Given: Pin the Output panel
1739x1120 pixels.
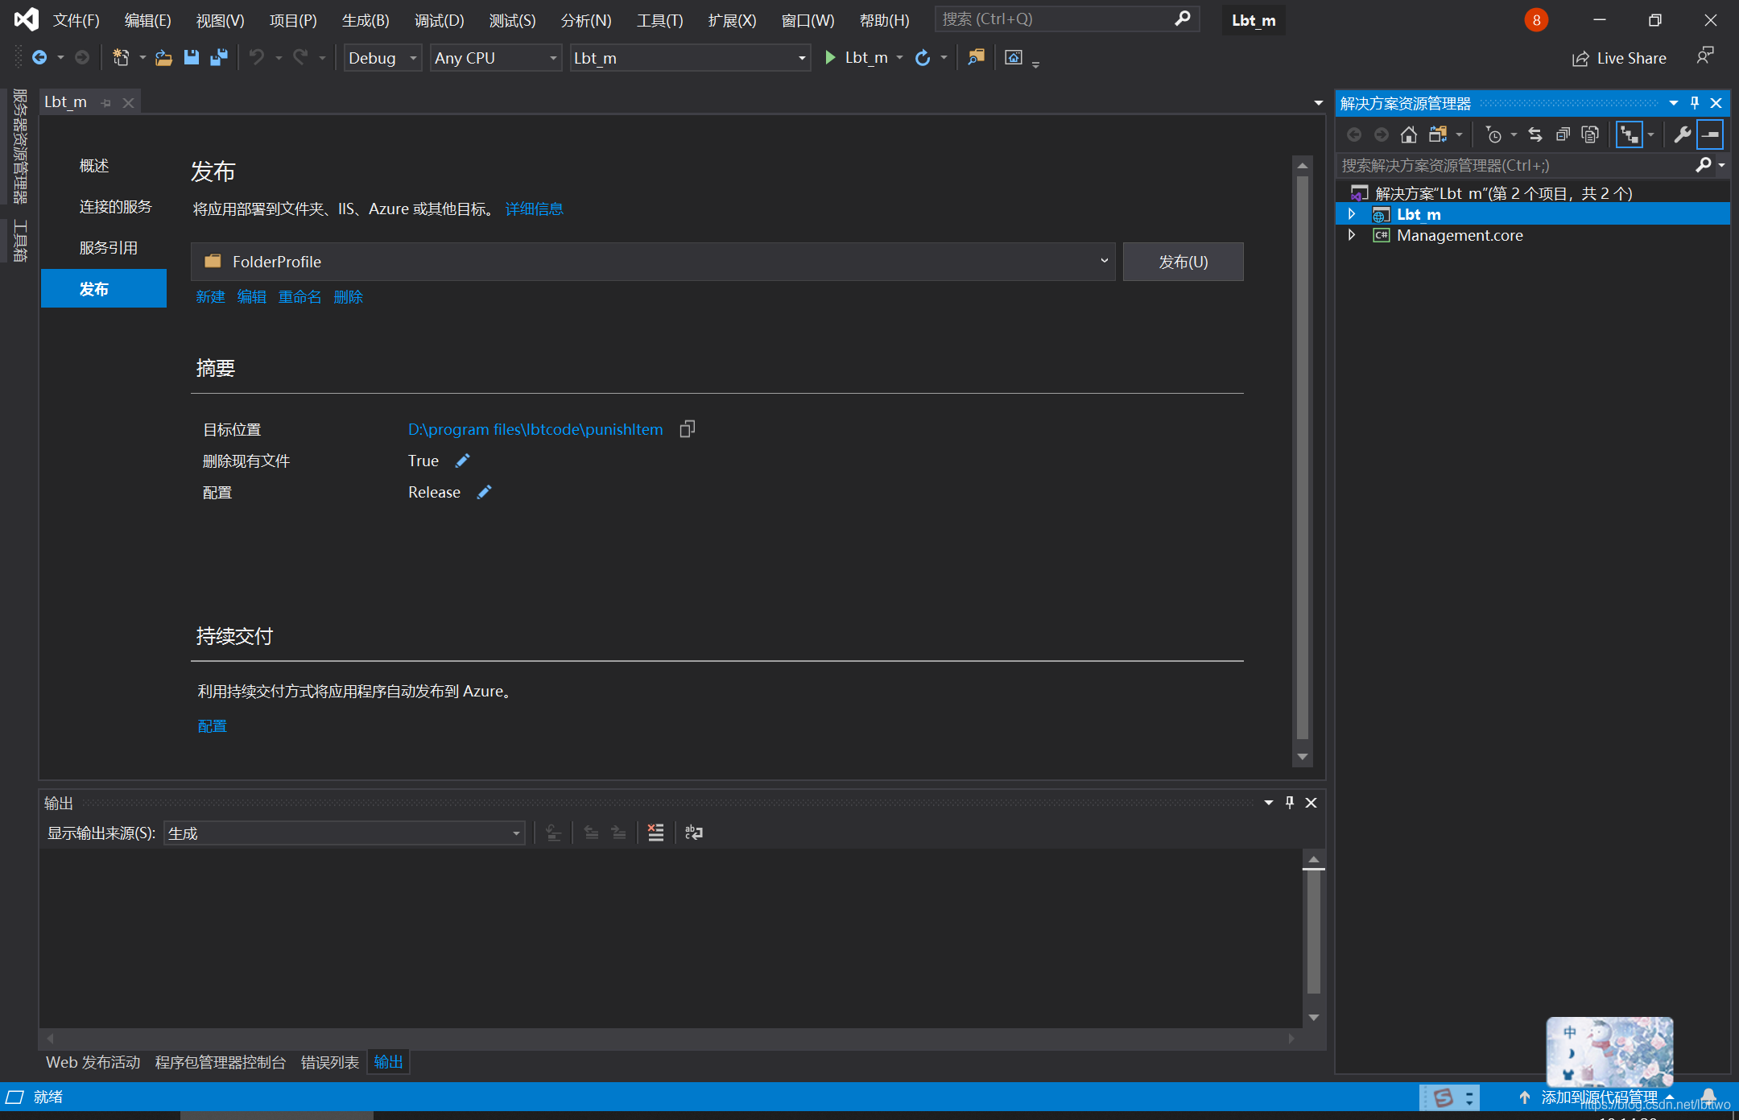Looking at the screenshot, I should pyautogui.click(x=1290, y=802).
